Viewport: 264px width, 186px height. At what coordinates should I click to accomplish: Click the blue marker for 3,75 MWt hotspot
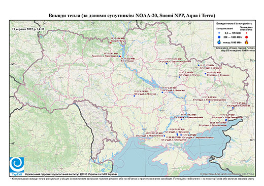click(x=167, y=64)
